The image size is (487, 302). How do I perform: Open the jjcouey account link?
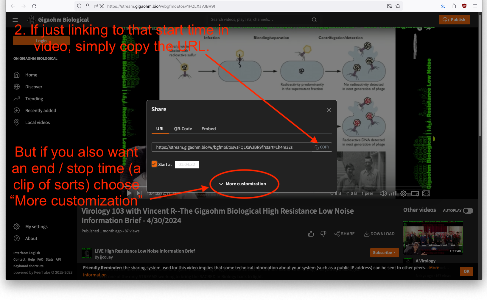(x=104, y=257)
